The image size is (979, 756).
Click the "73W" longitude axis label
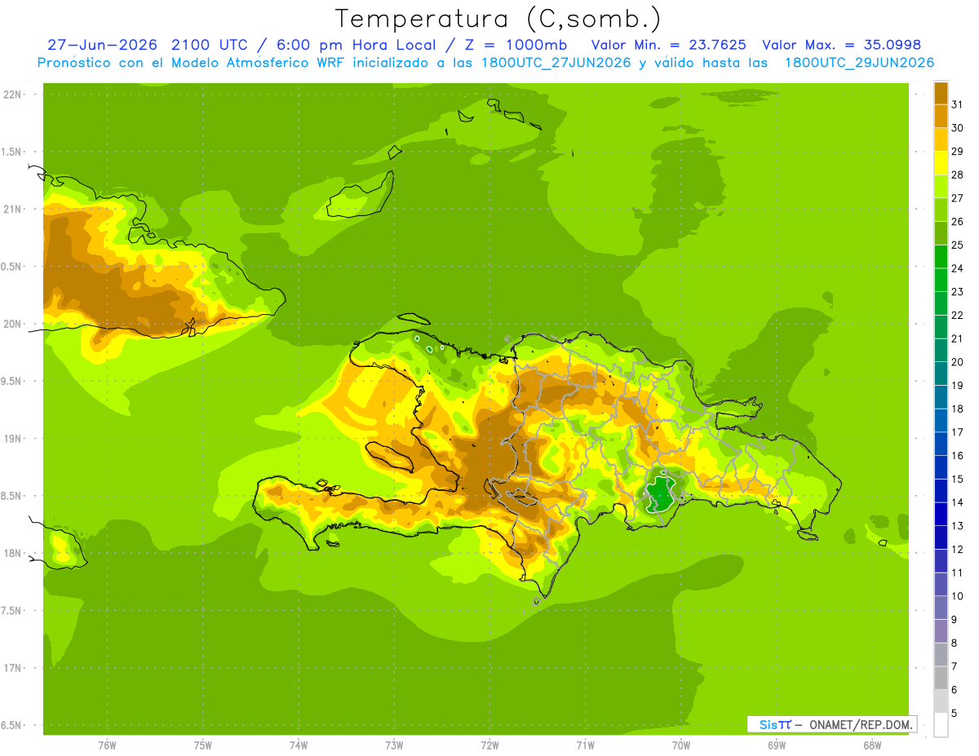point(394,745)
